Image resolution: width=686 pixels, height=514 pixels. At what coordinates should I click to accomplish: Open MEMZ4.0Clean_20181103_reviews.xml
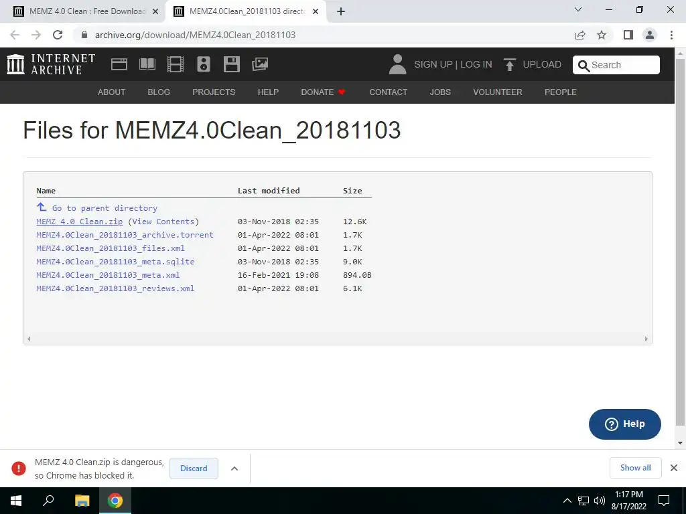coord(115,288)
